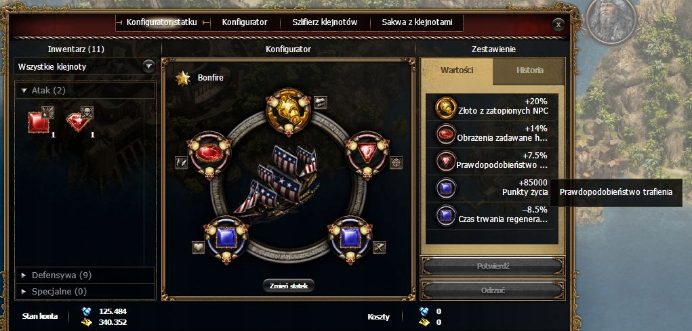Click the red oval gem slot
The height and width of the screenshot is (331, 692).
click(x=209, y=155)
